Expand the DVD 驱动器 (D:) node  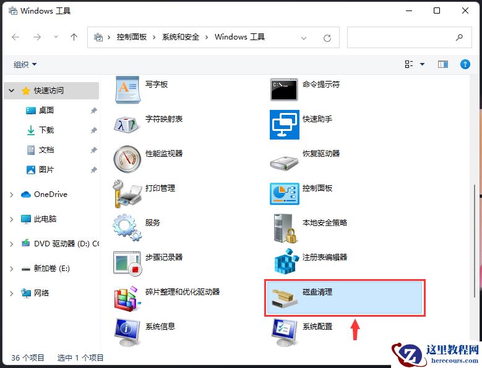pyautogui.click(x=11, y=244)
